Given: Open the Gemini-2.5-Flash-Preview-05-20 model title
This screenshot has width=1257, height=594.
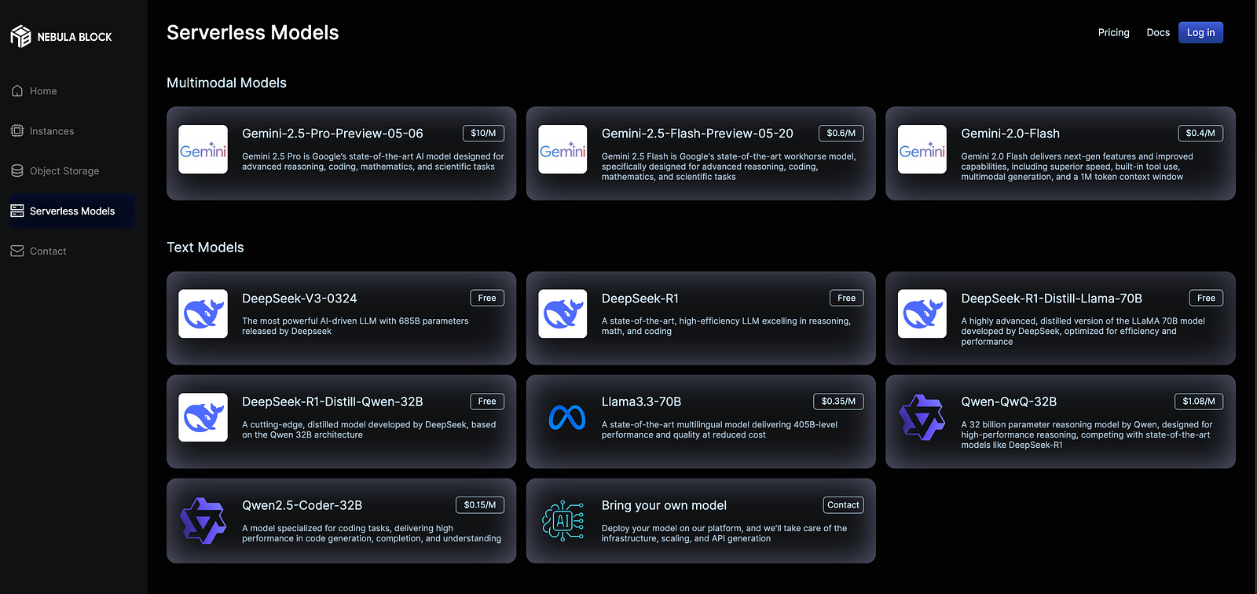Looking at the screenshot, I should click(698, 134).
